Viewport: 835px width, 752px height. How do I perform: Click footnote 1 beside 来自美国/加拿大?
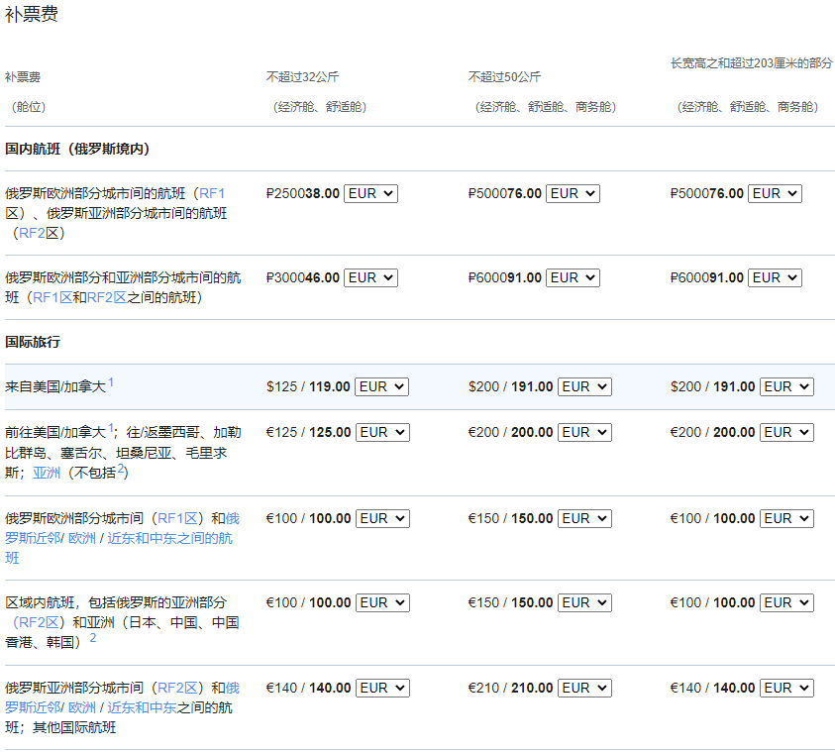[x=111, y=382]
